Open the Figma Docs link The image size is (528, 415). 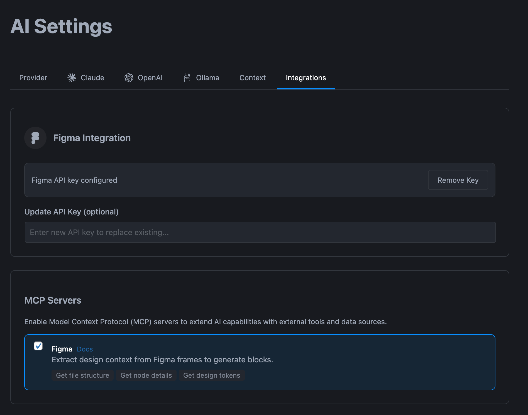tap(85, 349)
